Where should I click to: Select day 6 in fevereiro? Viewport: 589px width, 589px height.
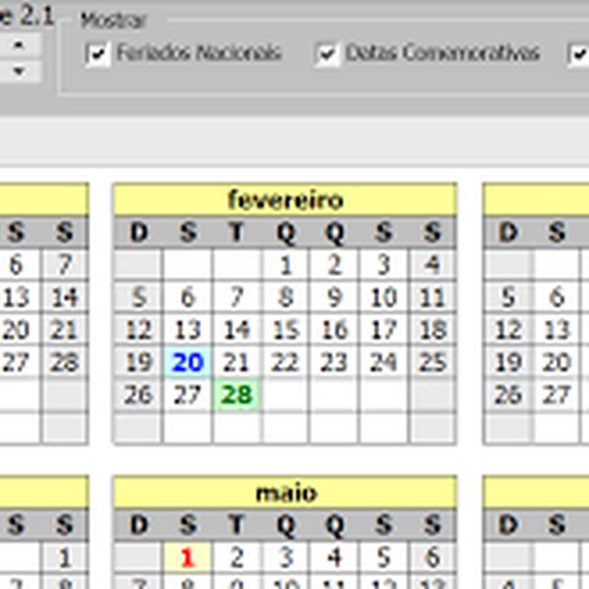point(187,297)
